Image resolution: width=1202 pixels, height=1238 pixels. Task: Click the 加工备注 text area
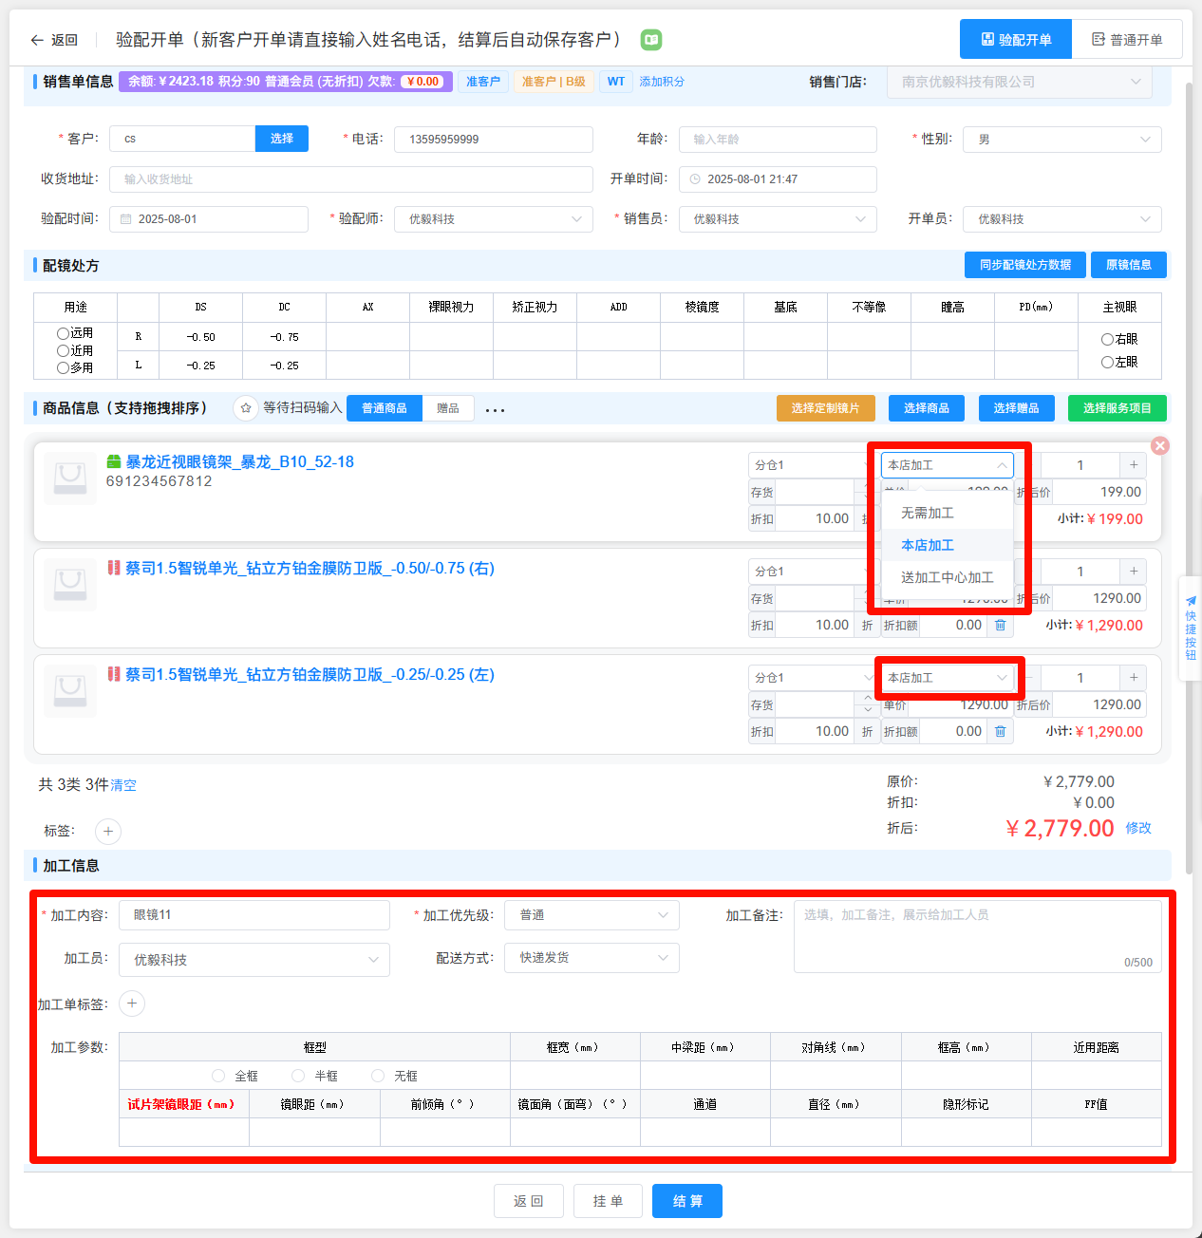pos(977,936)
